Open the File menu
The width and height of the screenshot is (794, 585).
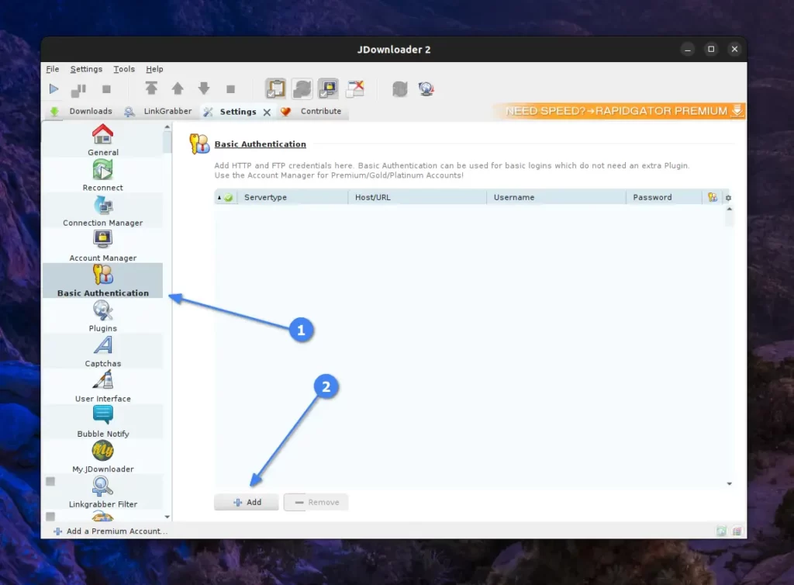[53, 69]
